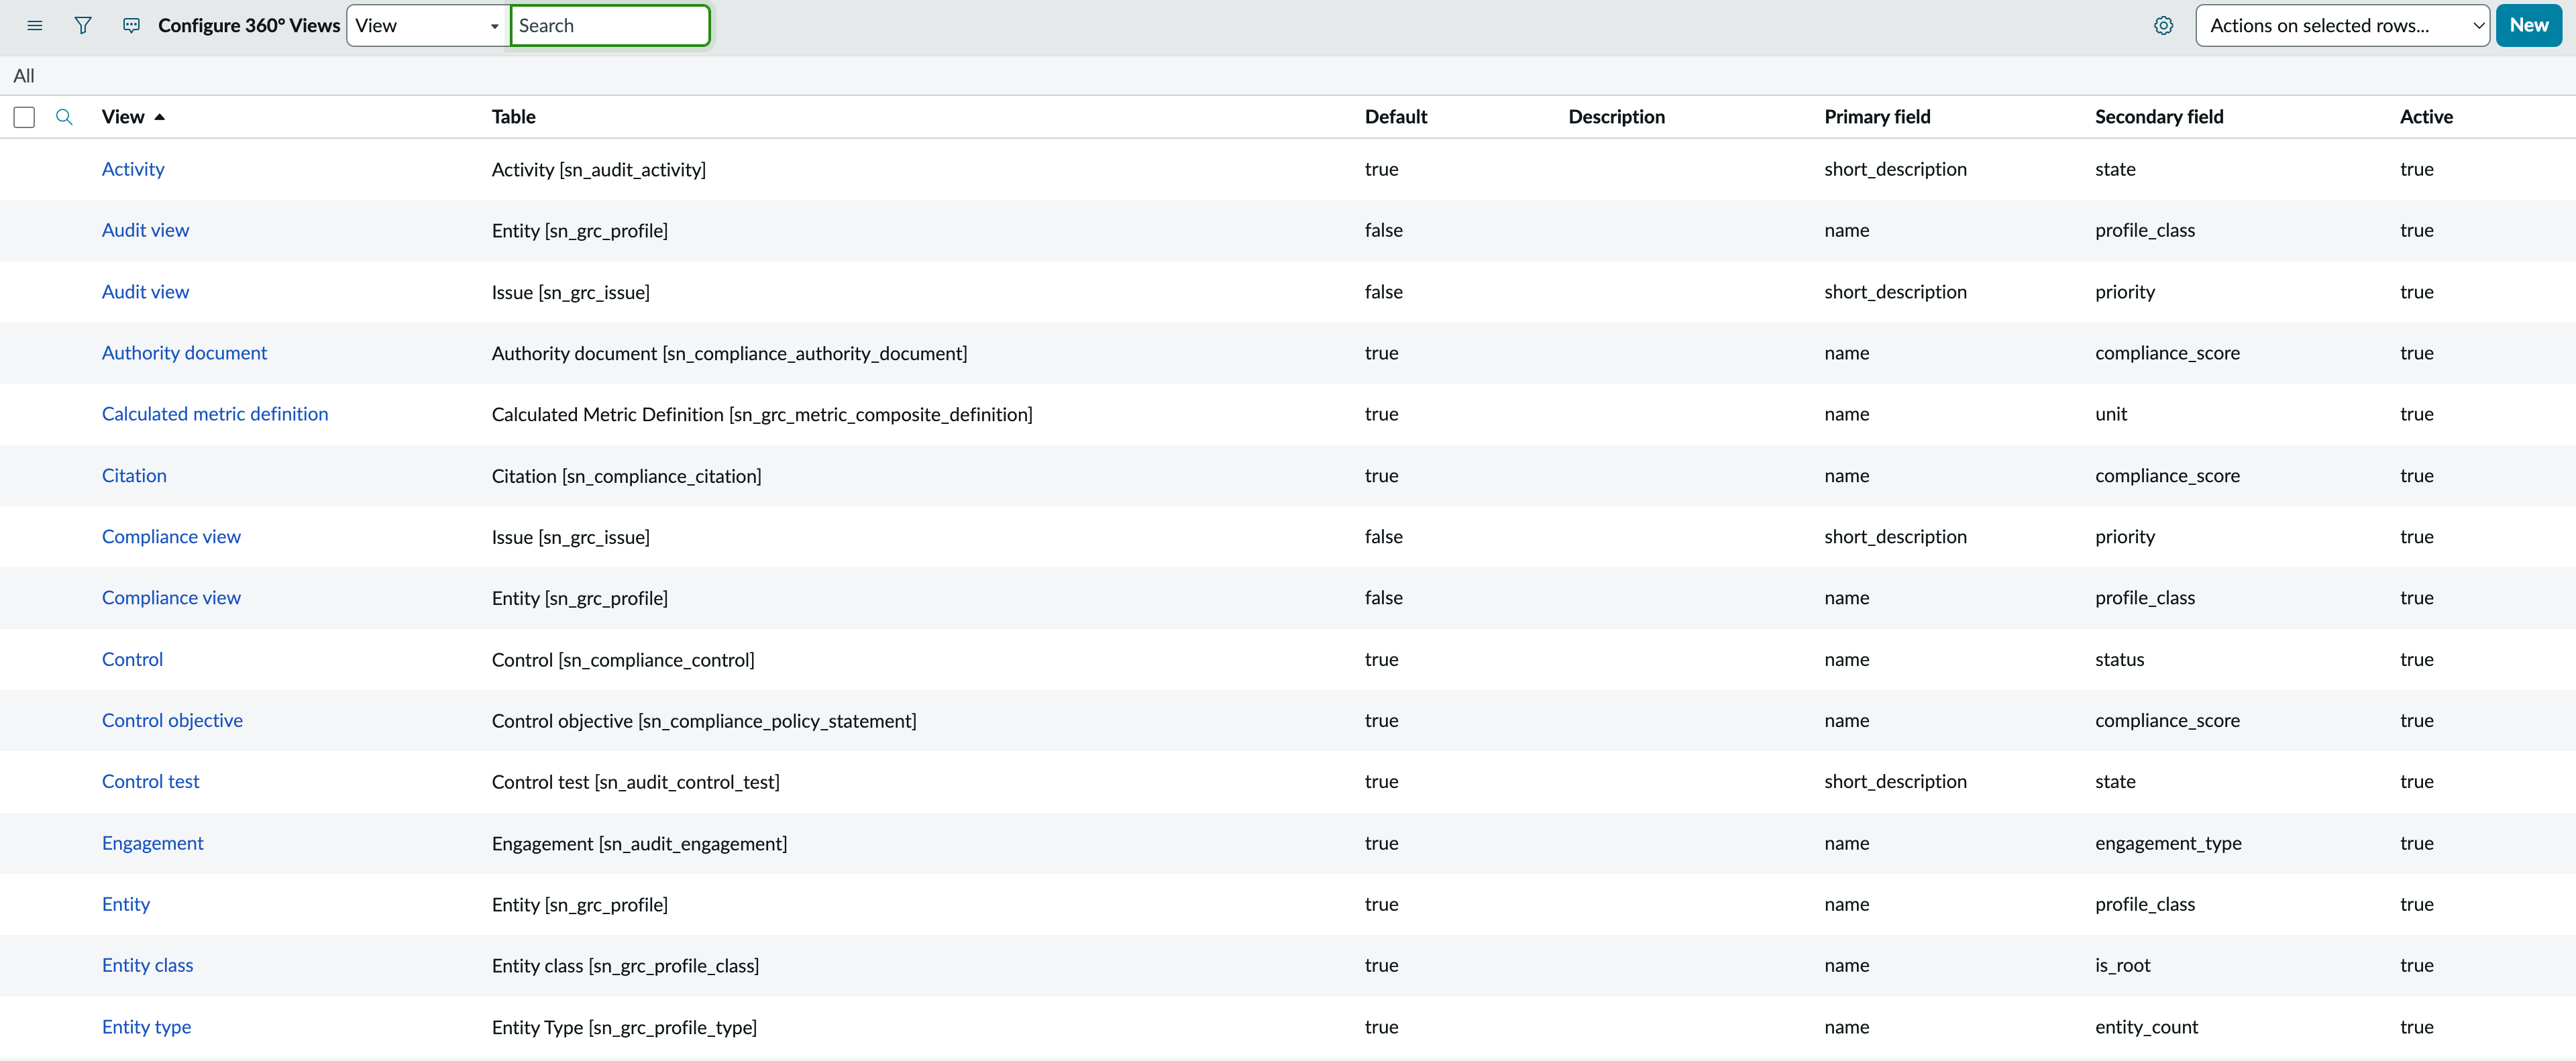This screenshot has width=2576, height=1061.
Task: Open the Control test view
Action: coord(150,782)
